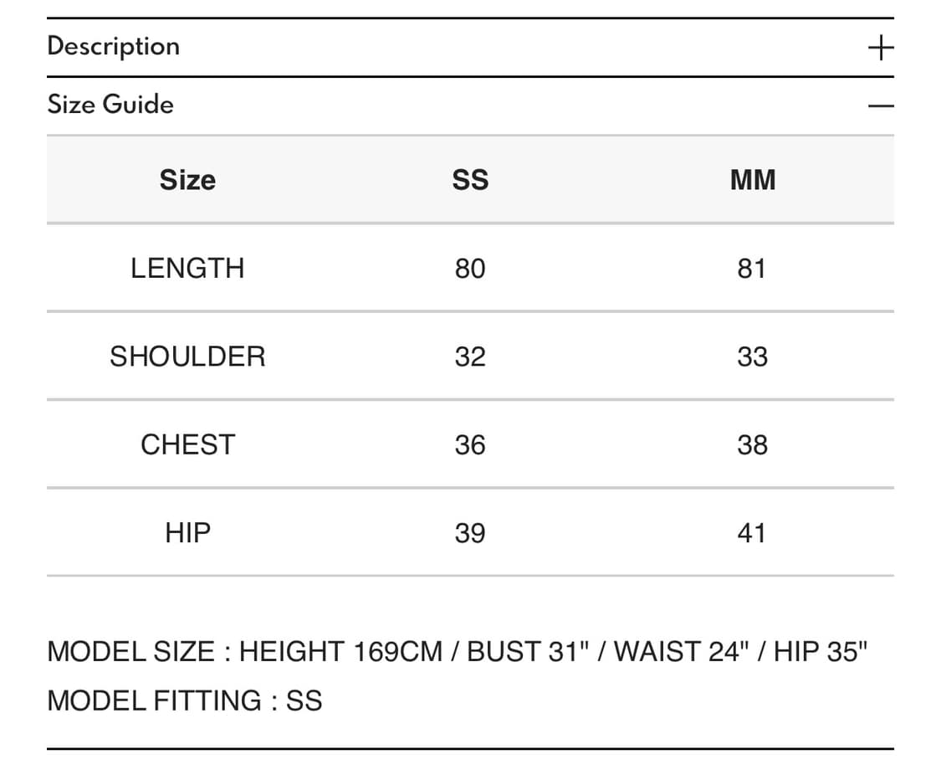Select the SHOULDER row label
The height and width of the screenshot is (775, 941).
(187, 357)
